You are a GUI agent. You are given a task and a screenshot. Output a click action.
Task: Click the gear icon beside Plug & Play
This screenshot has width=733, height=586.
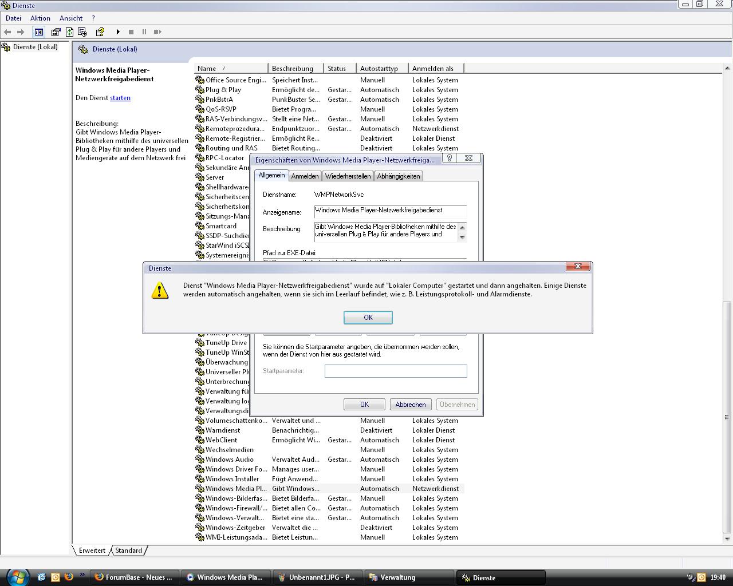click(200, 90)
